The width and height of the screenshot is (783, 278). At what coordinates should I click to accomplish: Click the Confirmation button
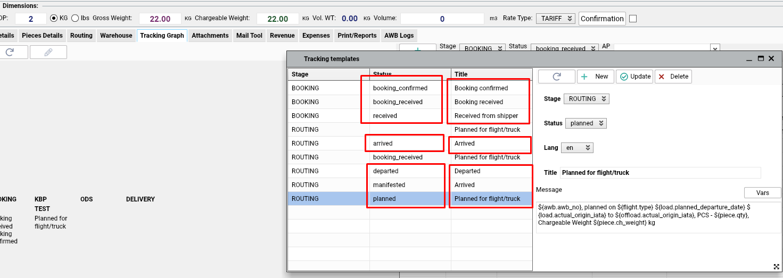601,19
